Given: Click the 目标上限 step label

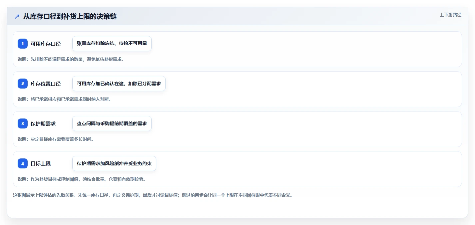Looking at the screenshot, I should 41,163.
